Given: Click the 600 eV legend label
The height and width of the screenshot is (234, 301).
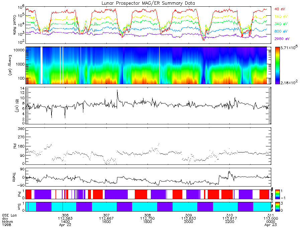Looking at the screenshot, I should point(281,31).
